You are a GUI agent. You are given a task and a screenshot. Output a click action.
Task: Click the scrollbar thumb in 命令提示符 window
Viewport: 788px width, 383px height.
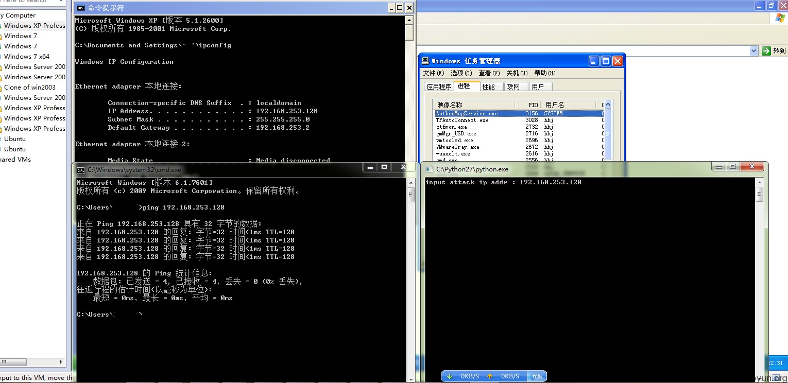click(x=409, y=32)
